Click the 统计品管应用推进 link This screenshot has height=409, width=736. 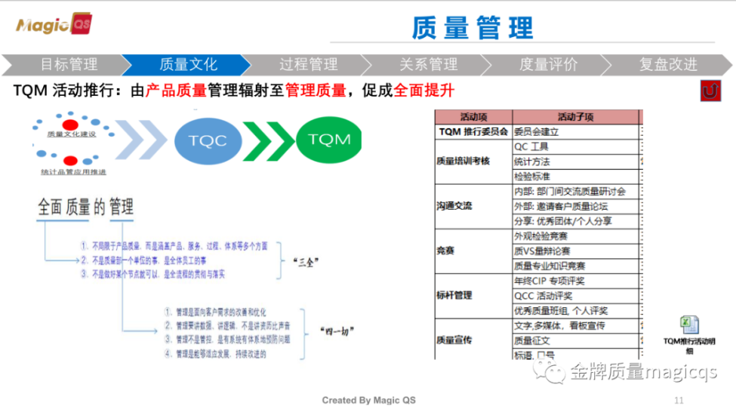73,172
